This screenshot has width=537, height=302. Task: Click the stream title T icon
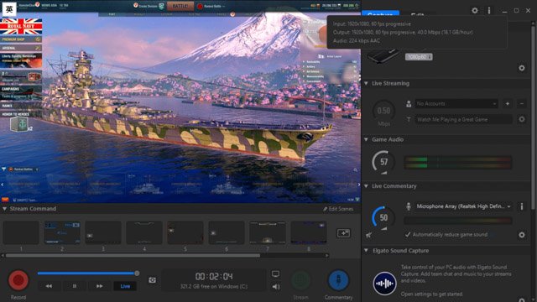pyautogui.click(x=409, y=119)
